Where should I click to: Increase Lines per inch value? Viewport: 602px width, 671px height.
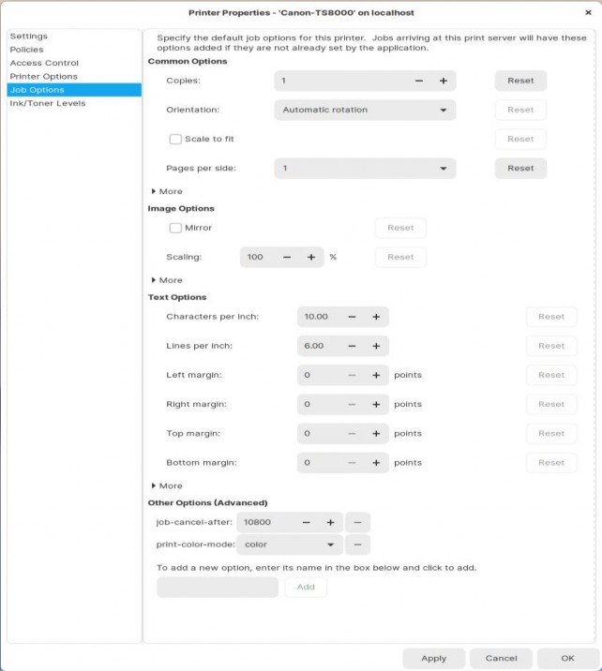pos(376,346)
